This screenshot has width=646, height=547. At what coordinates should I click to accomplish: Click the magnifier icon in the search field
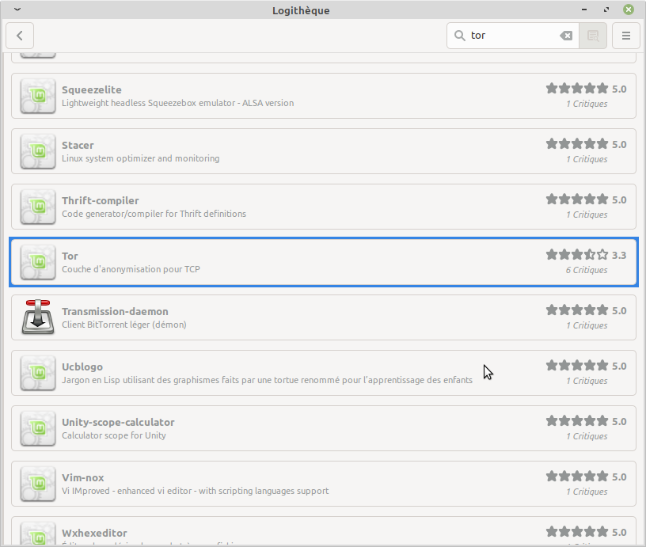459,36
